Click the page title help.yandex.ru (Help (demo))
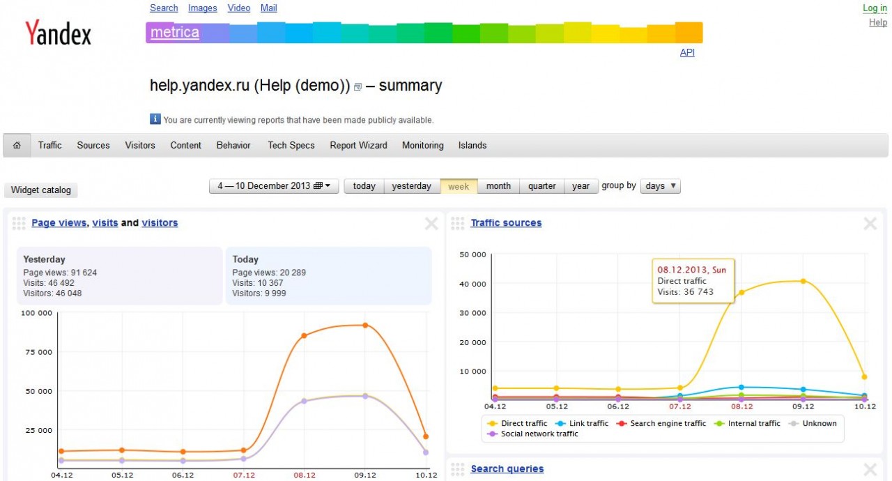 (249, 86)
